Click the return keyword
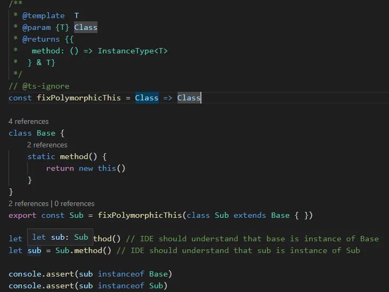389x292 pixels. (x=60, y=169)
